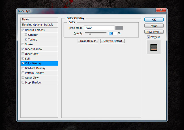The width and height of the screenshot is (184, 130).
Task: Select the Stroke label
Action: coord(29,44)
